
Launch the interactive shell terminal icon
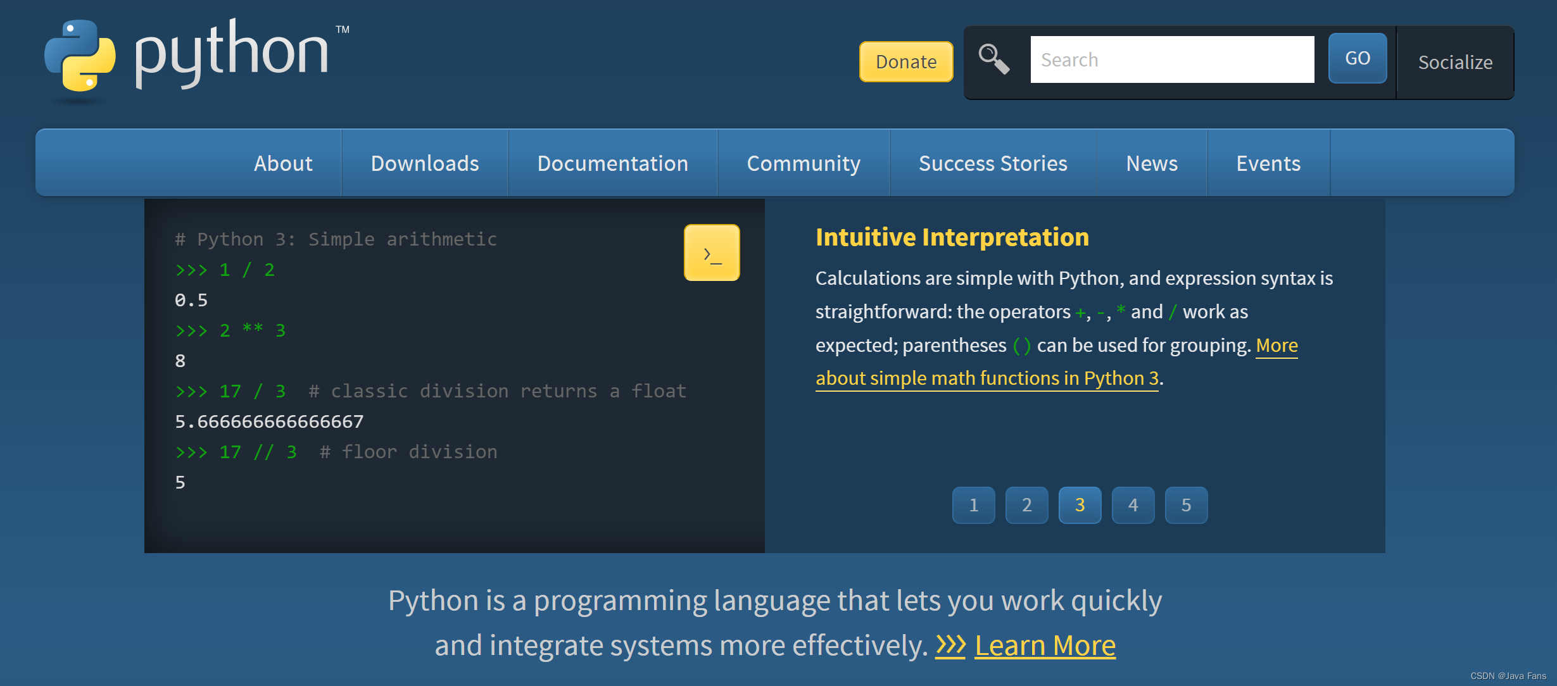[x=712, y=253]
